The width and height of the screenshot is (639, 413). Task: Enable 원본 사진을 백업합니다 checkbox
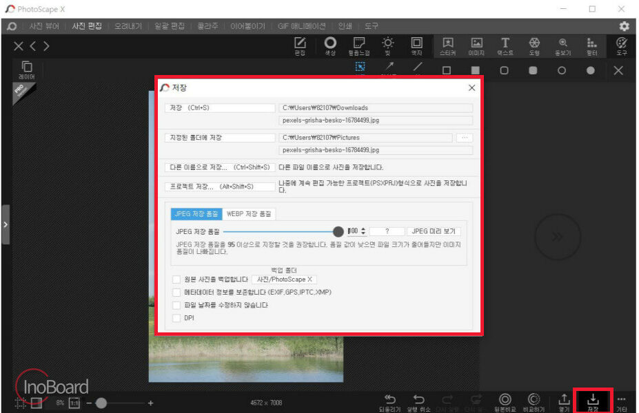(x=176, y=279)
